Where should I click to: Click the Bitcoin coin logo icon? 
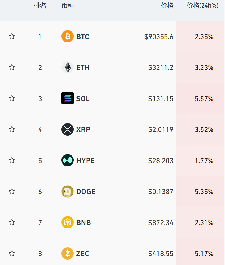coord(67,37)
